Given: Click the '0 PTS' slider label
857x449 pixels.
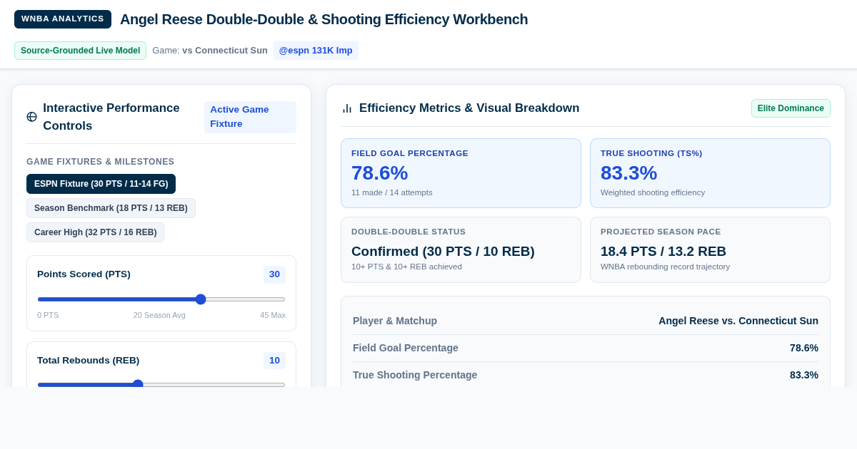Looking at the screenshot, I should point(48,315).
